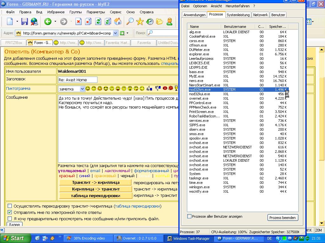Viewport: 325px width, 243px height.
Task: Click the green user figure toolbar icon
Action: 169,21
